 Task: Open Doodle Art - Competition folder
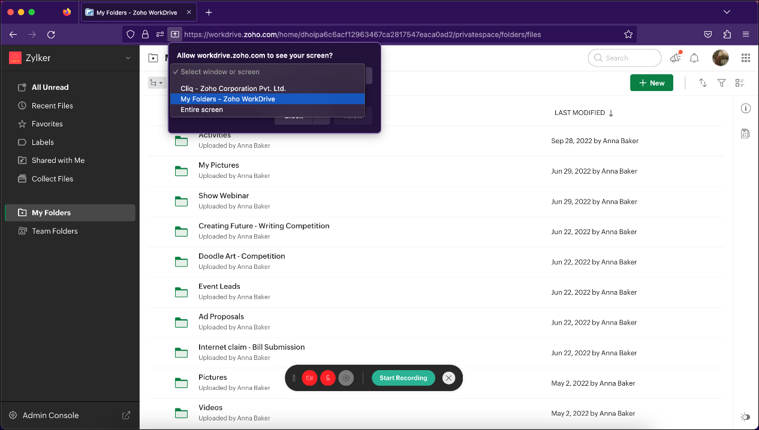(x=242, y=256)
